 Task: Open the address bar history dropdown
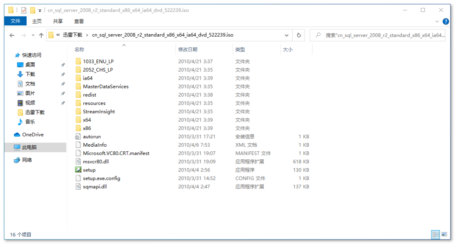(x=286, y=35)
